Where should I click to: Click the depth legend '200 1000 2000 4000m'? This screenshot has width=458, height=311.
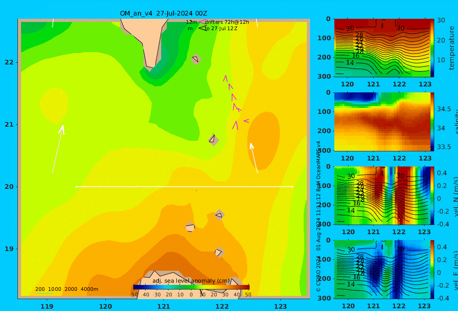click(66, 289)
